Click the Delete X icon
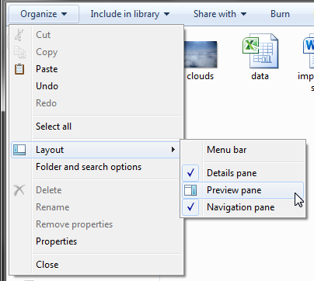The width and height of the screenshot is (314, 281). 19,190
